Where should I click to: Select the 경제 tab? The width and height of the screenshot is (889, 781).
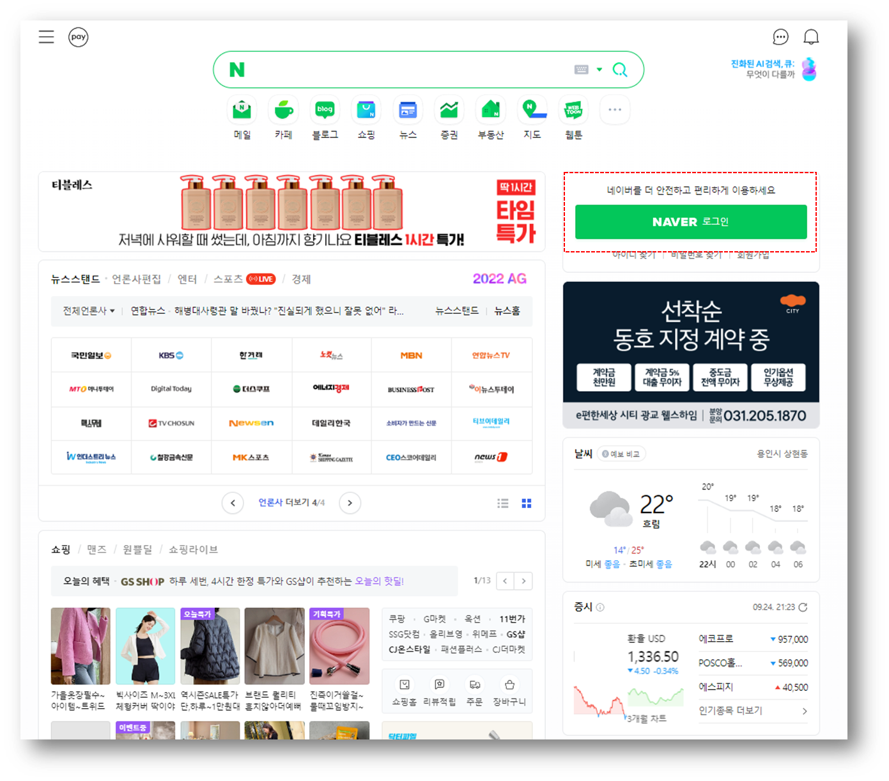301,279
